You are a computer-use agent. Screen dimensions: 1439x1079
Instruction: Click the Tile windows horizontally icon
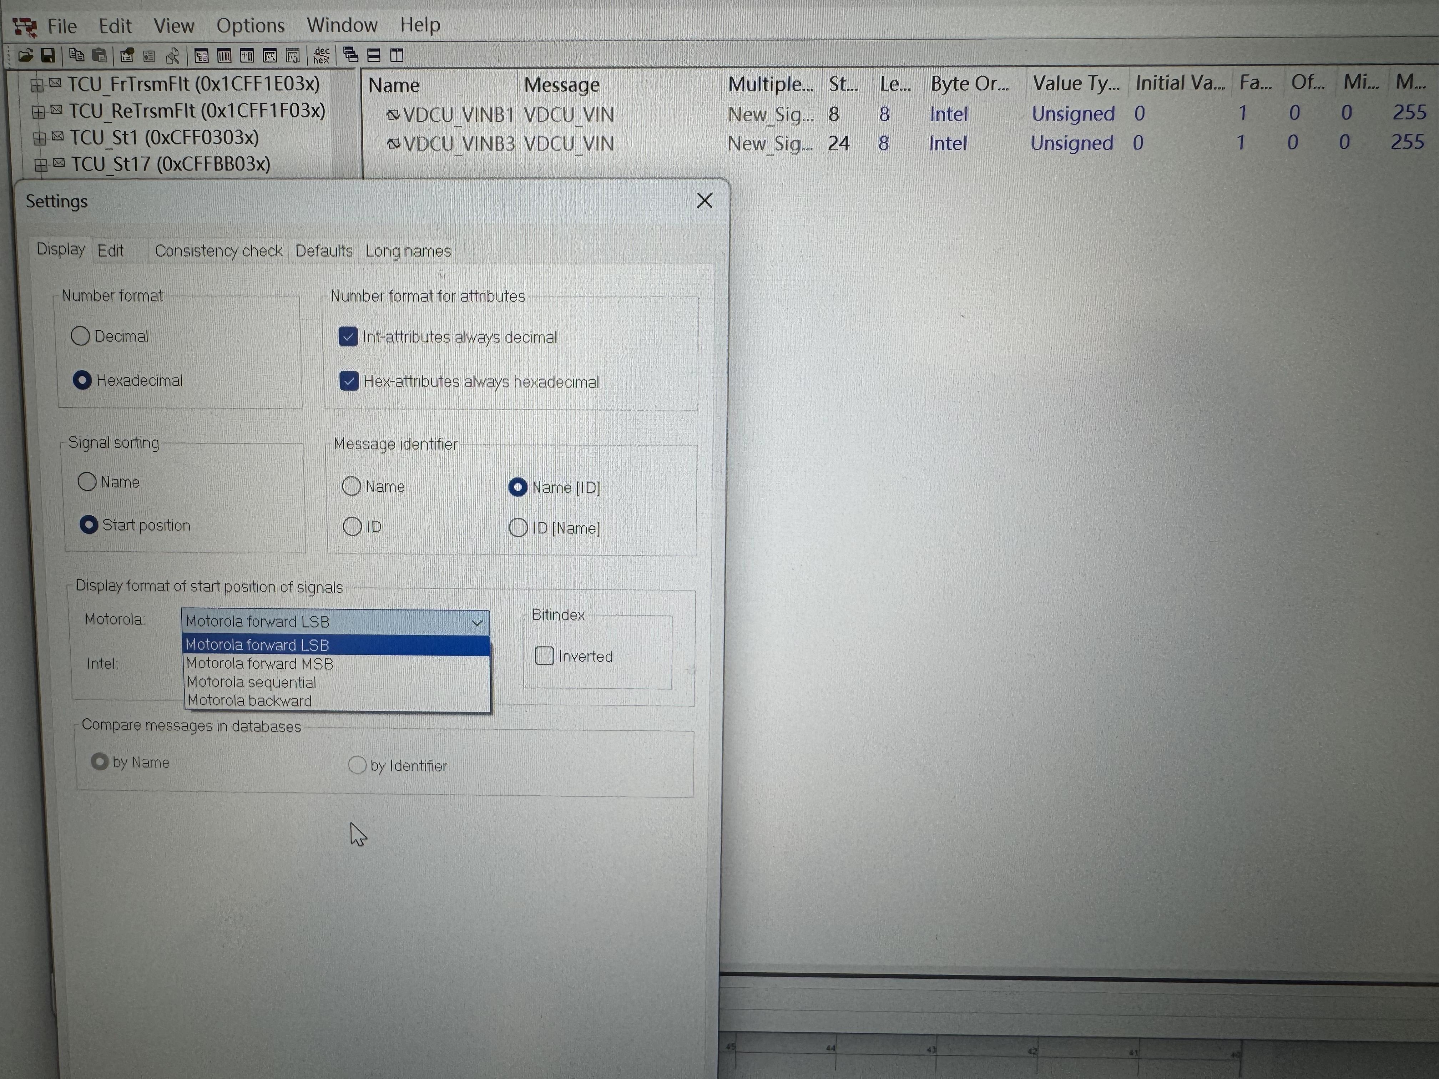[x=374, y=56]
